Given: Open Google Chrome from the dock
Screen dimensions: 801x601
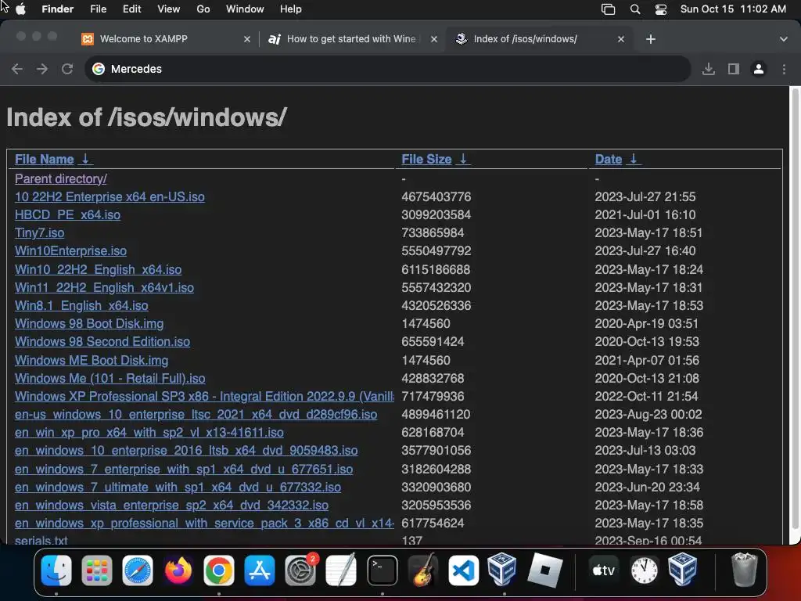Looking at the screenshot, I should [219, 570].
